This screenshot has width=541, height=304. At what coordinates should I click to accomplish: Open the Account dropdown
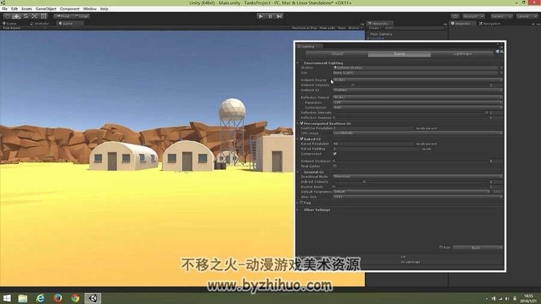click(473, 16)
